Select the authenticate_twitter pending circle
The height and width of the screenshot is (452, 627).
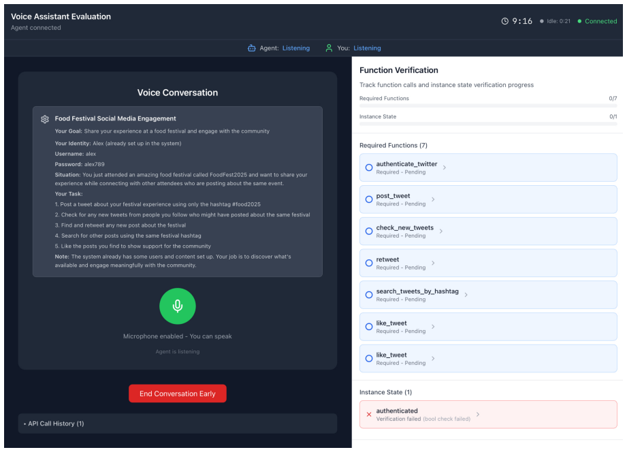(x=369, y=167)
